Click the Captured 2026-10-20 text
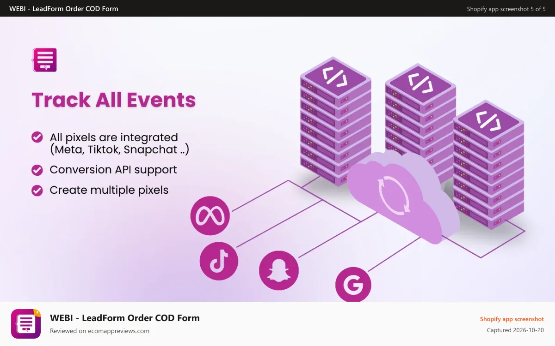Screen dimensions: 555x346 point(516,330)
